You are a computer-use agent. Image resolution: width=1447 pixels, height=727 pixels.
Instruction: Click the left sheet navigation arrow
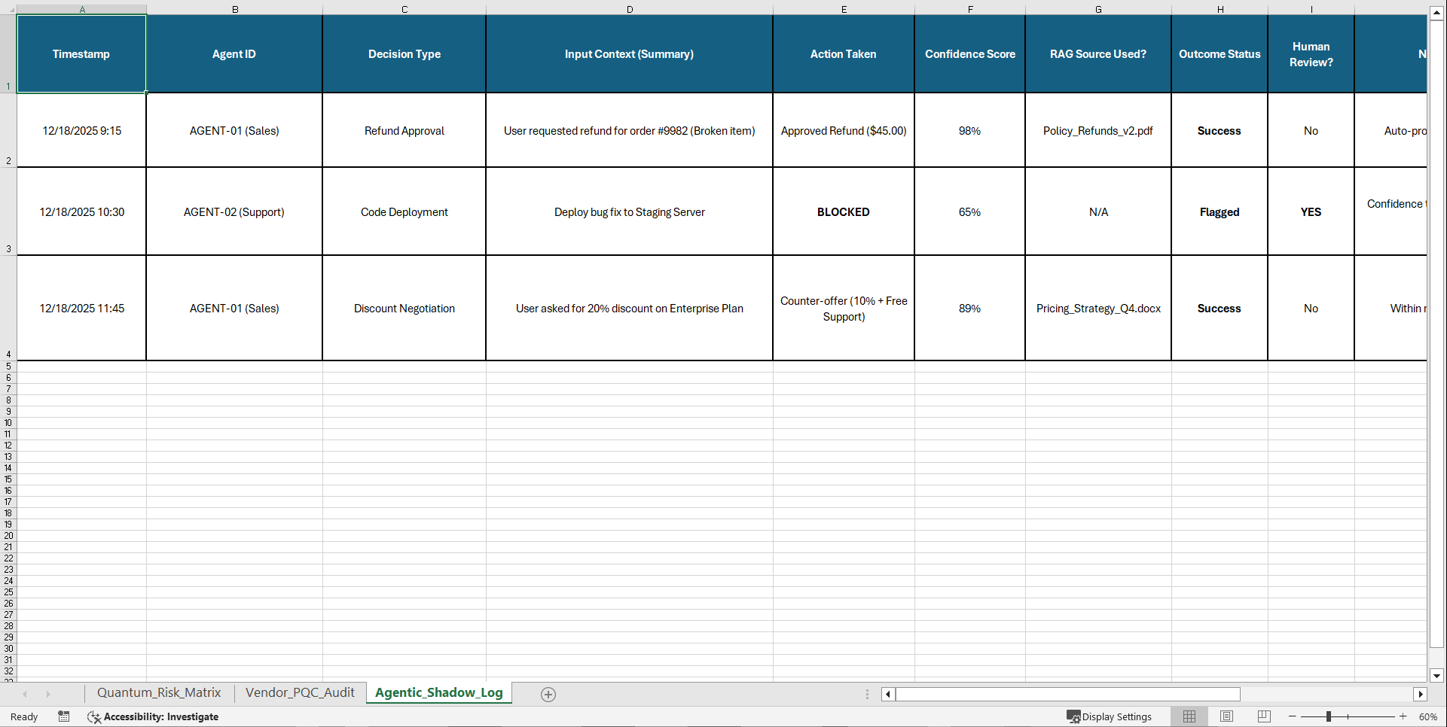(x=26, y=694)
